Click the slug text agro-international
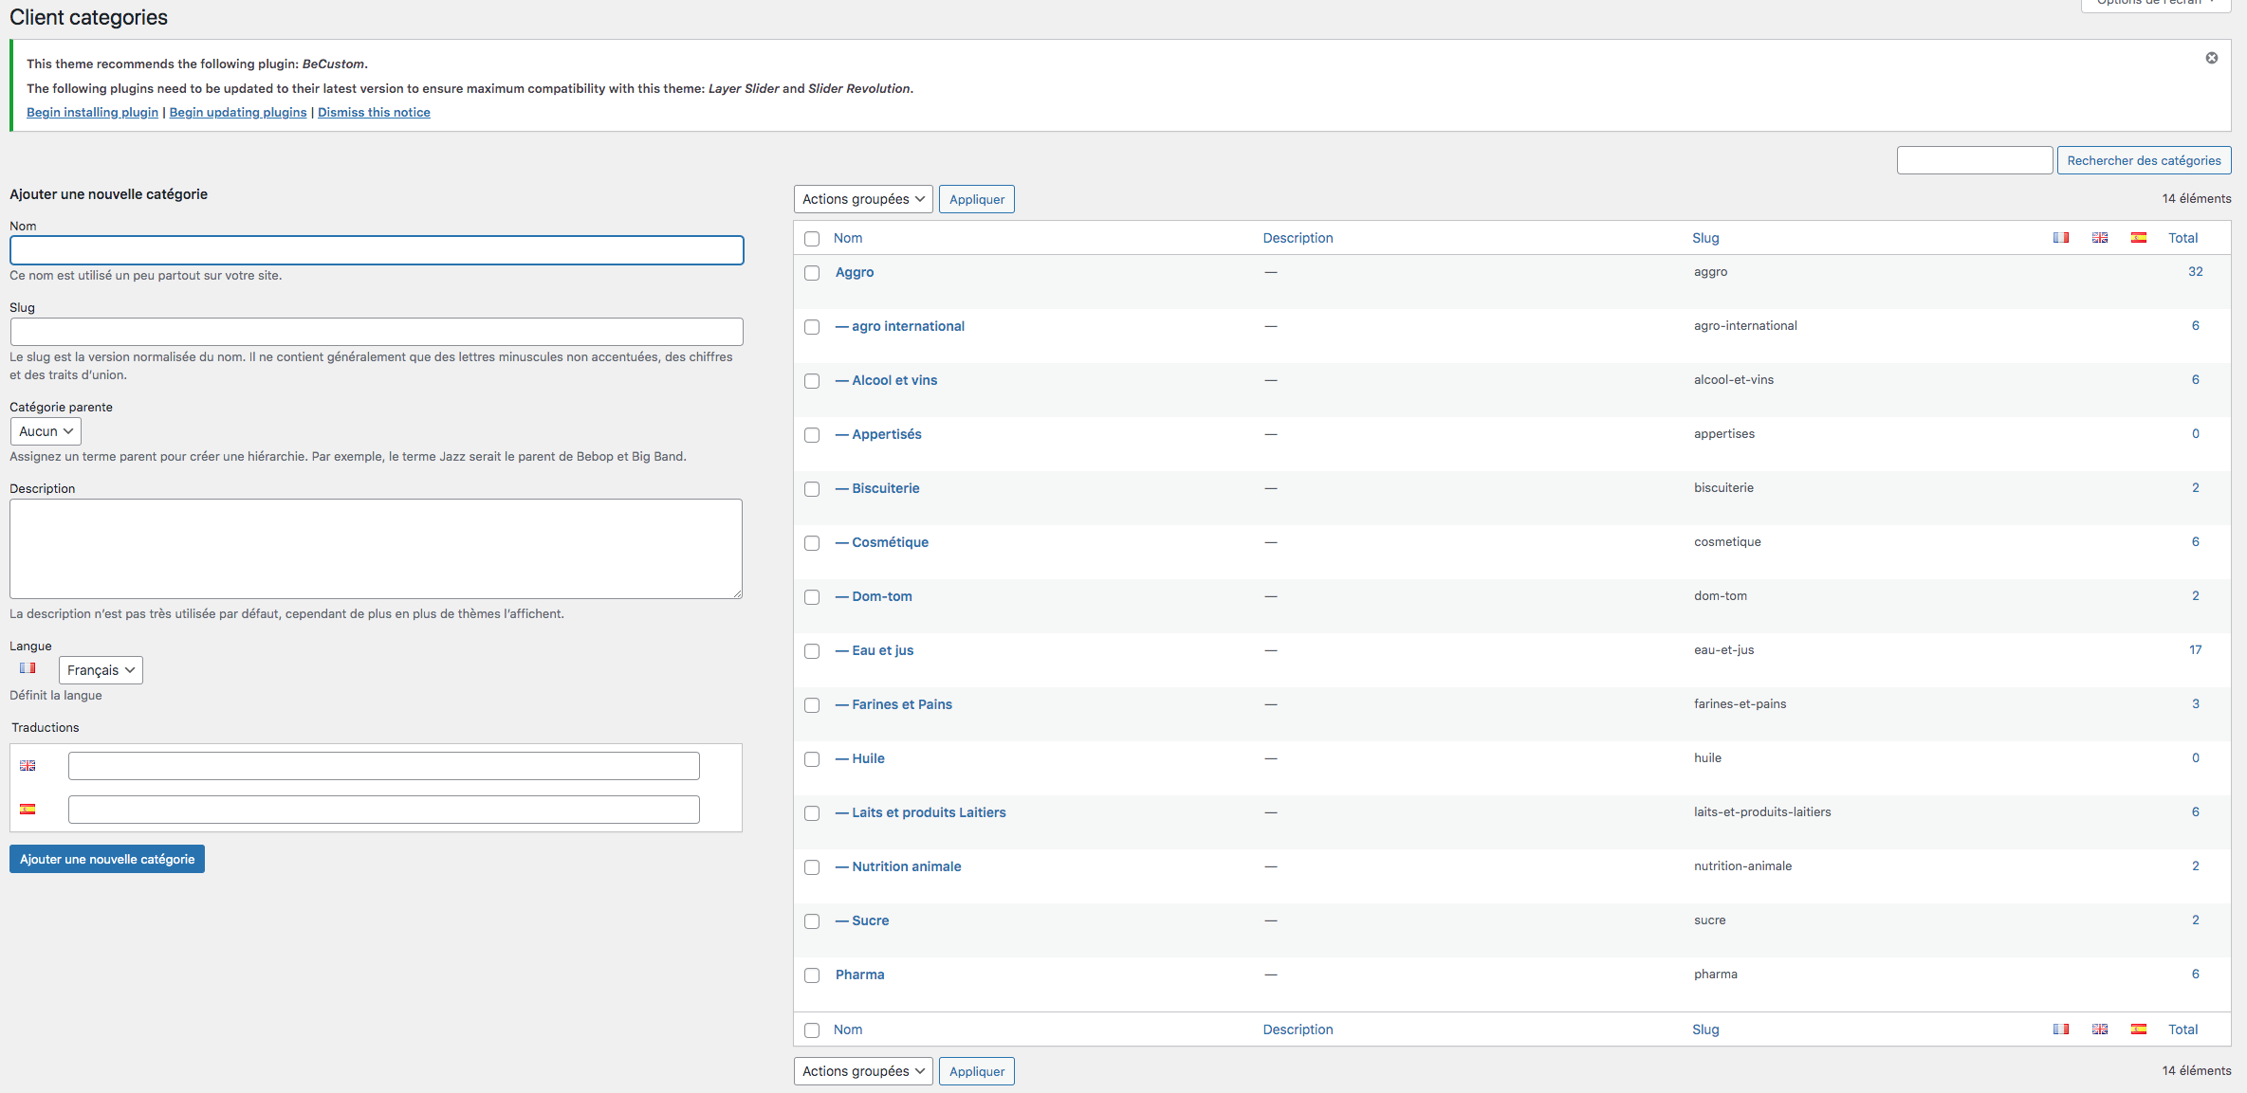This screenshot has width=2247, height=1093. (1745, 326)
